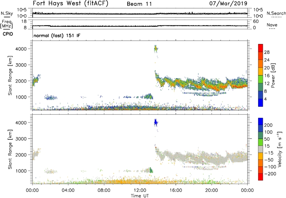Click the CPID label
This screenshot has width=286, height=198.
tap(8, 34)
